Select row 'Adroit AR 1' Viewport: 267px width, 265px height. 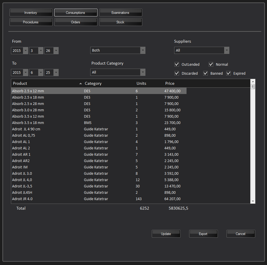[99, 155]
